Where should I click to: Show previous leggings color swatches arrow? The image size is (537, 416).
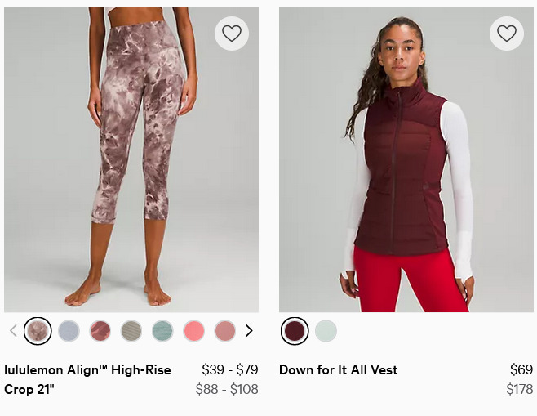tap(13, 331)
